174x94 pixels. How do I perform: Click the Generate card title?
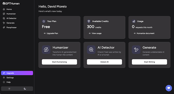coord(149,47)
